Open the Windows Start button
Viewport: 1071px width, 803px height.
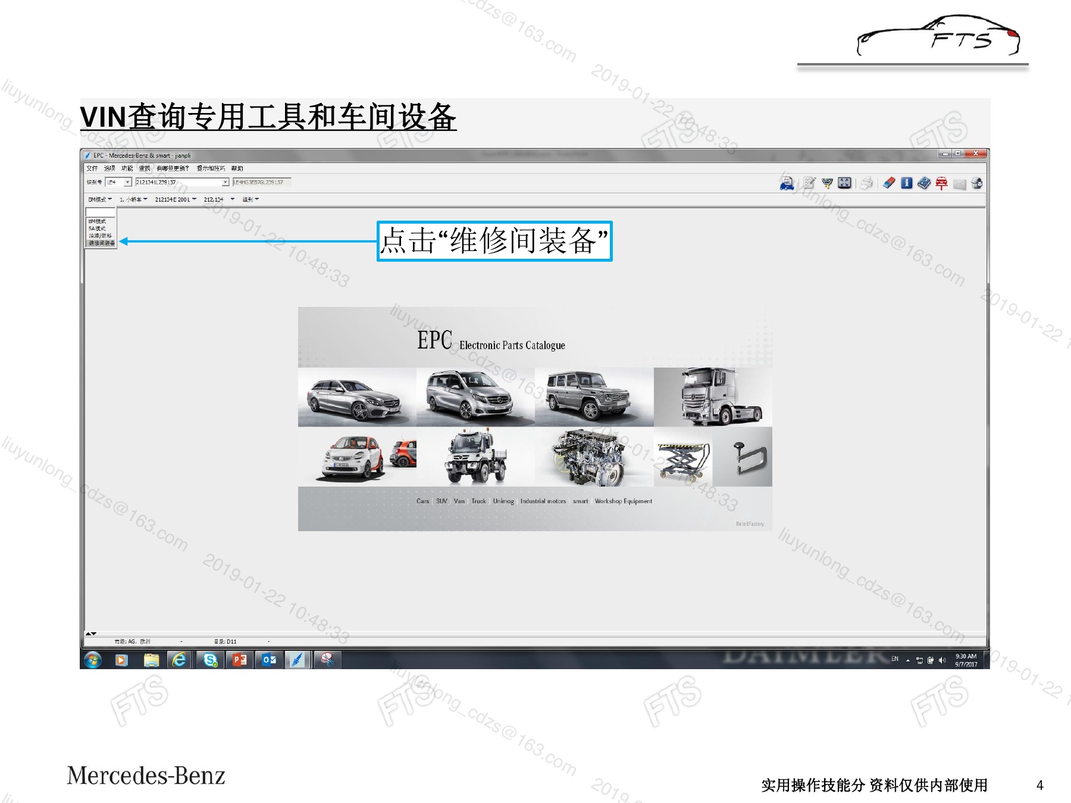point(93,660)
